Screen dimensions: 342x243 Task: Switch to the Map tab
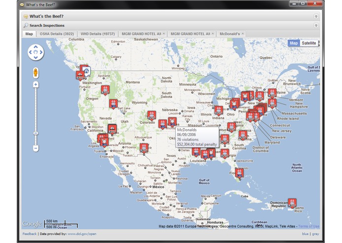tap(29, 34)
